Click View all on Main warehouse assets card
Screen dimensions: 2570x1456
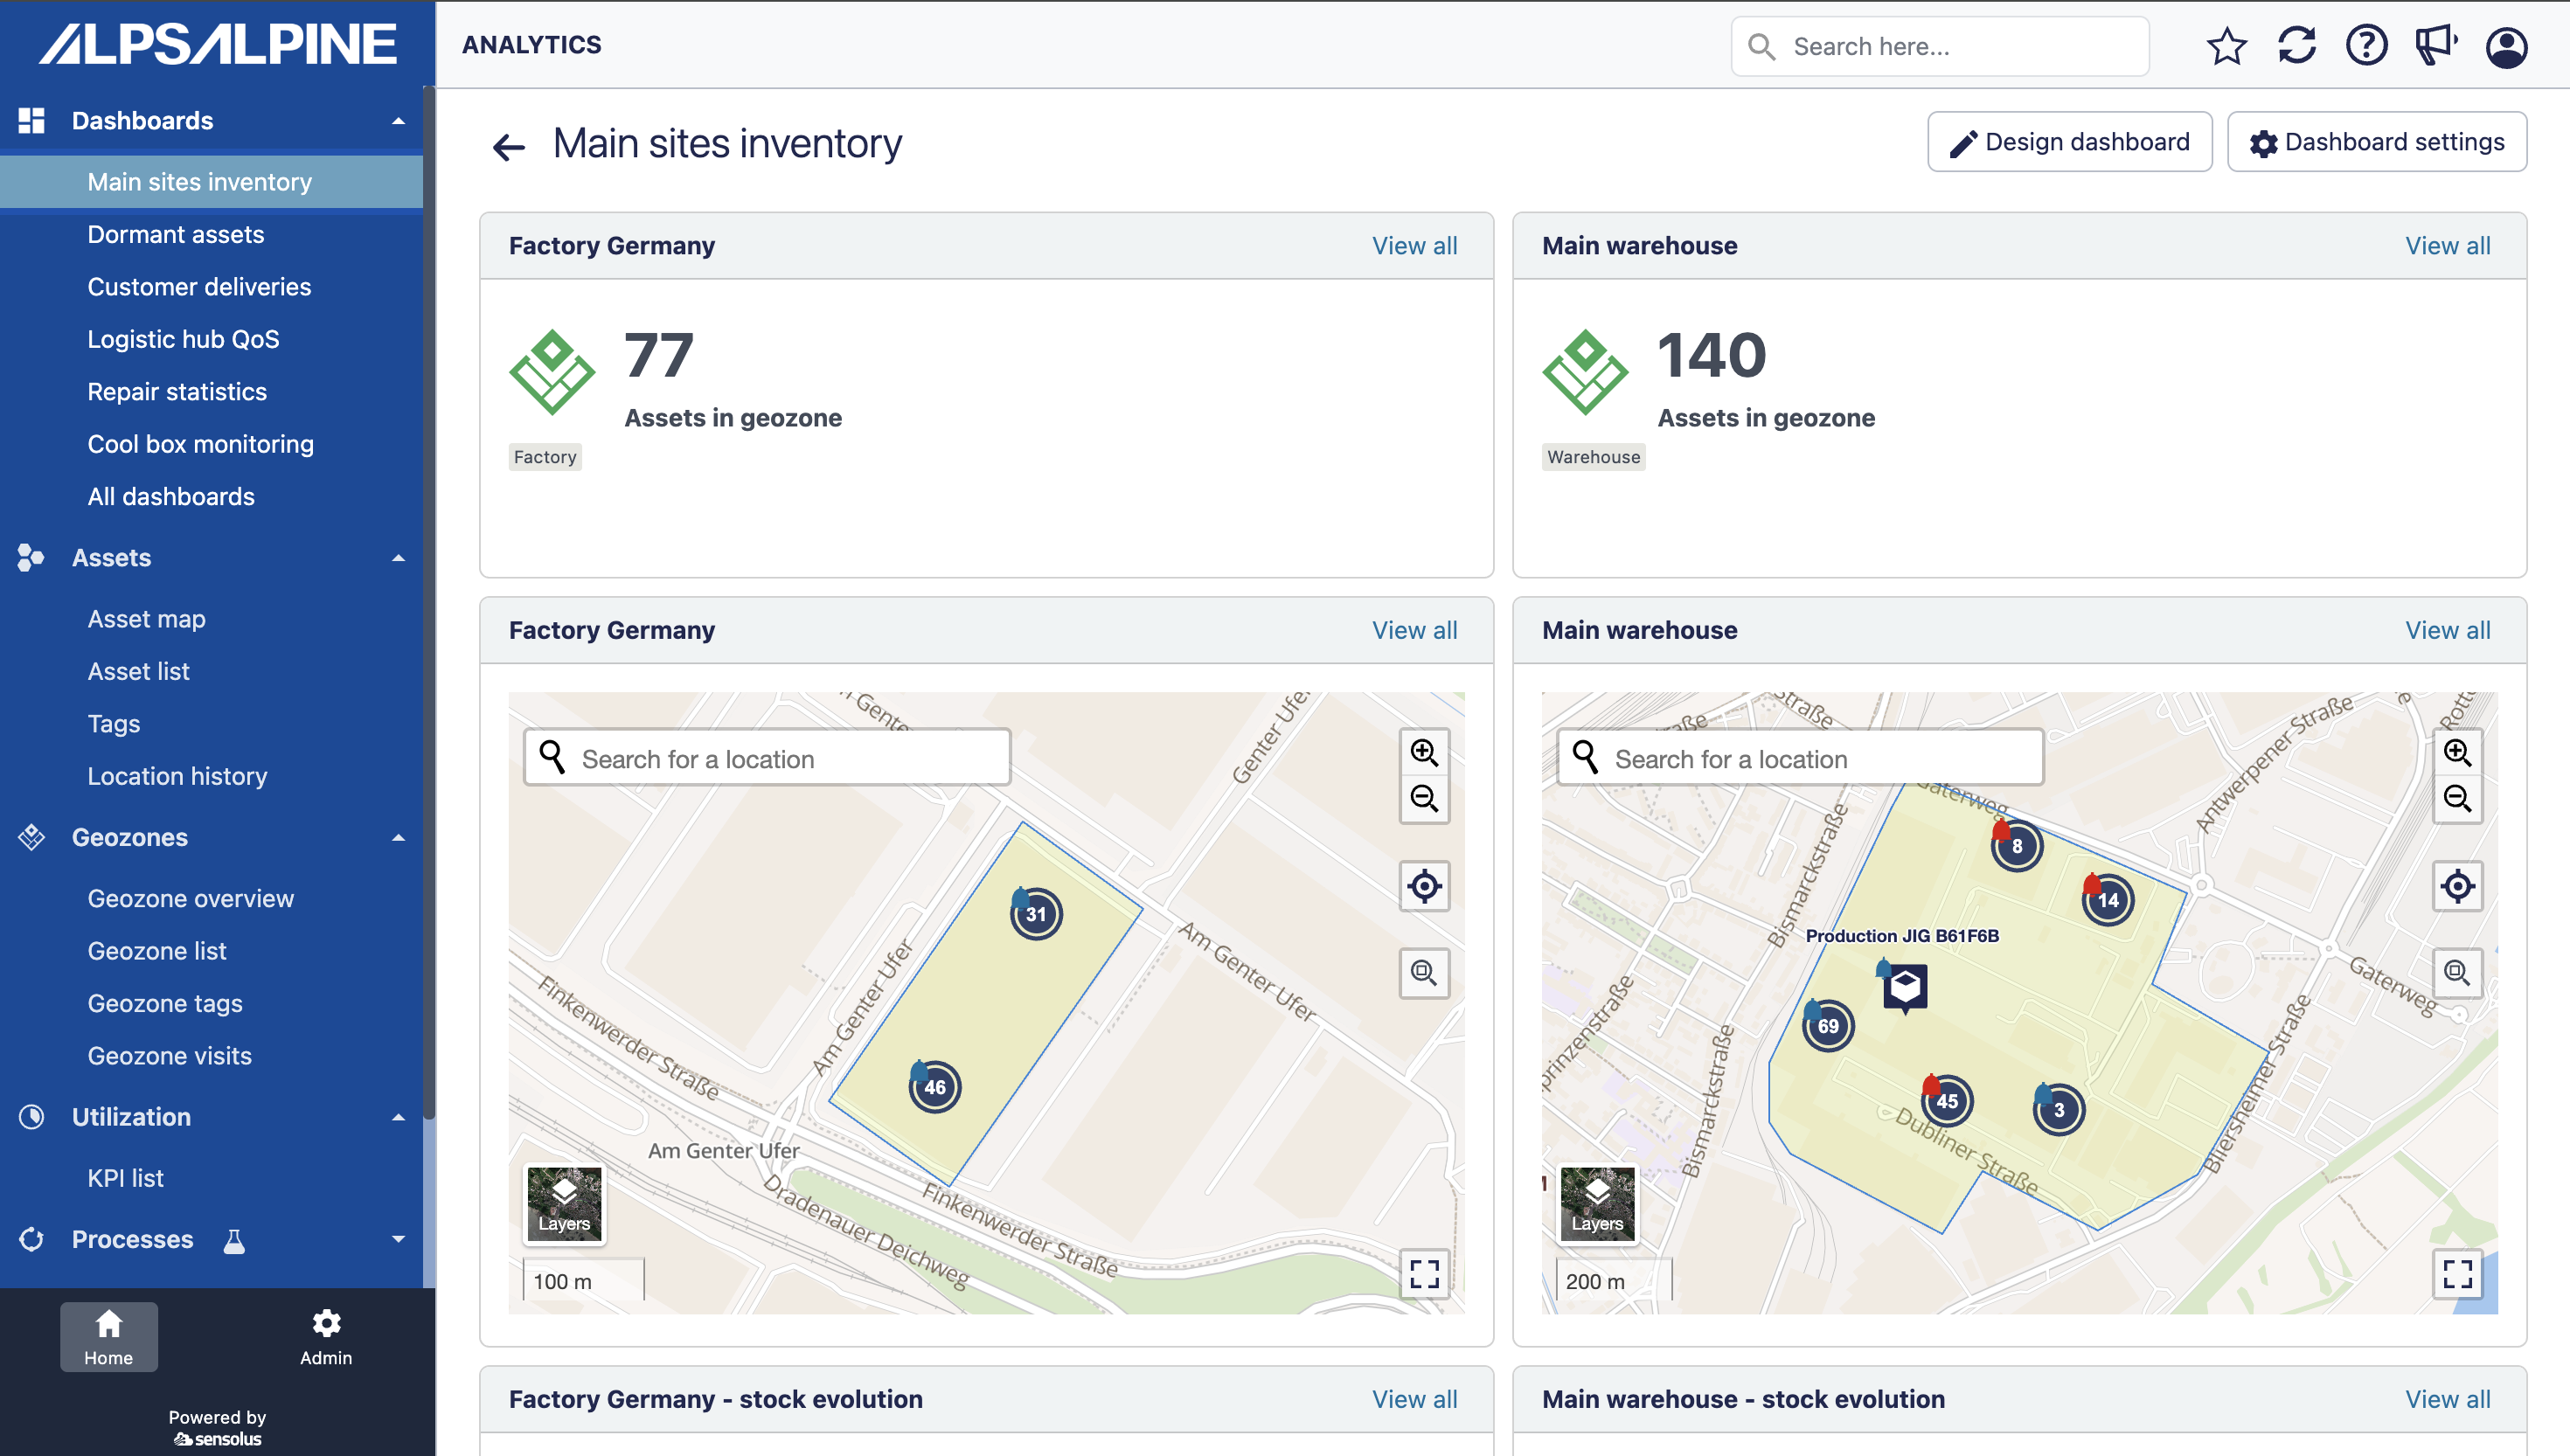point(2447,246)
